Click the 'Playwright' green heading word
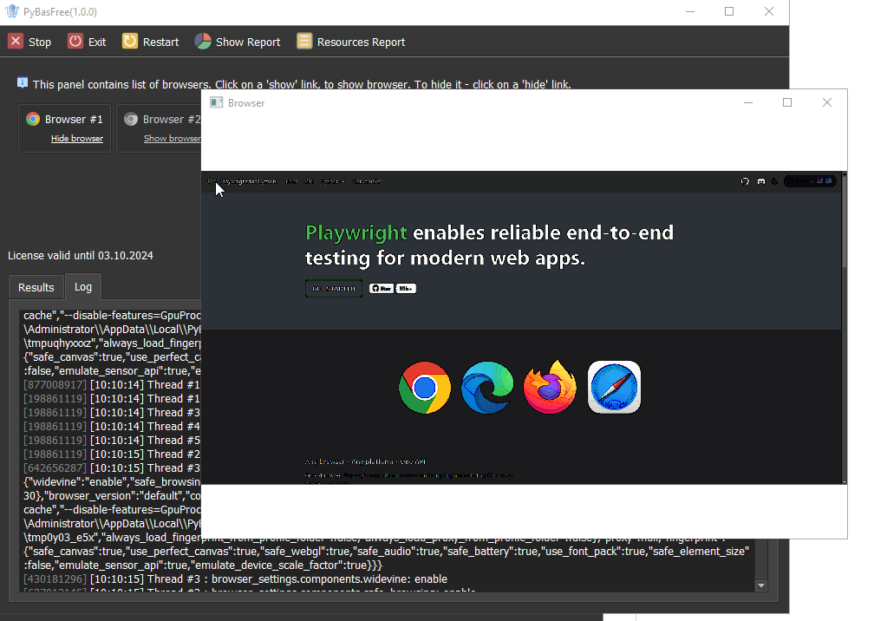The image size is (874, 621). point(356,232)
